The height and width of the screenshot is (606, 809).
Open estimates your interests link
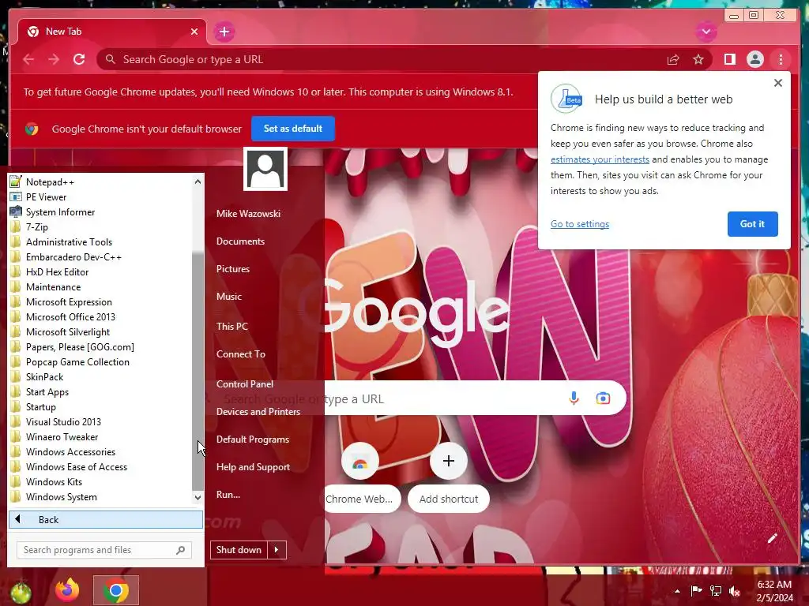(x=600, y=159)
